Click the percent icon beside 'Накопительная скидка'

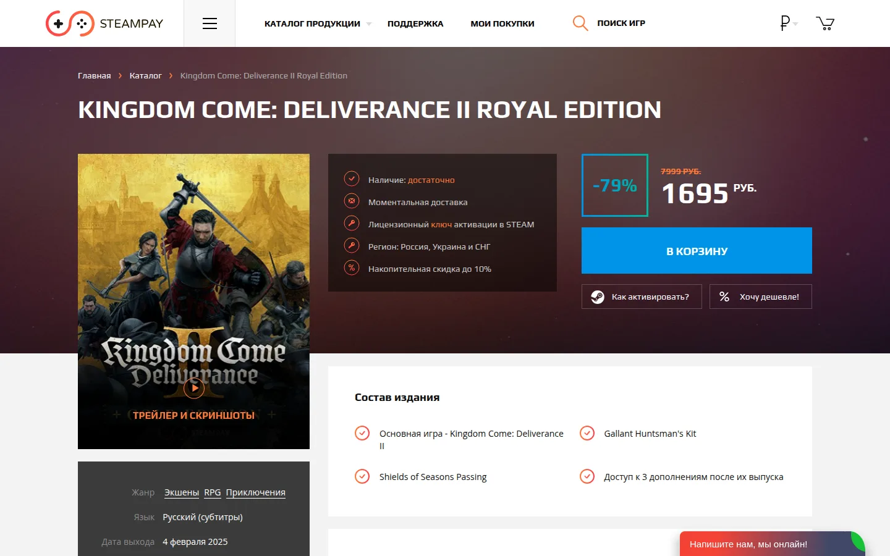pos(352,268)
